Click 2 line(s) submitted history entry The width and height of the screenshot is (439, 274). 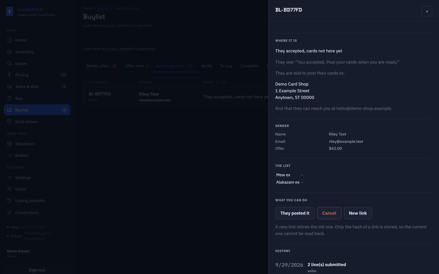[327, 265]
